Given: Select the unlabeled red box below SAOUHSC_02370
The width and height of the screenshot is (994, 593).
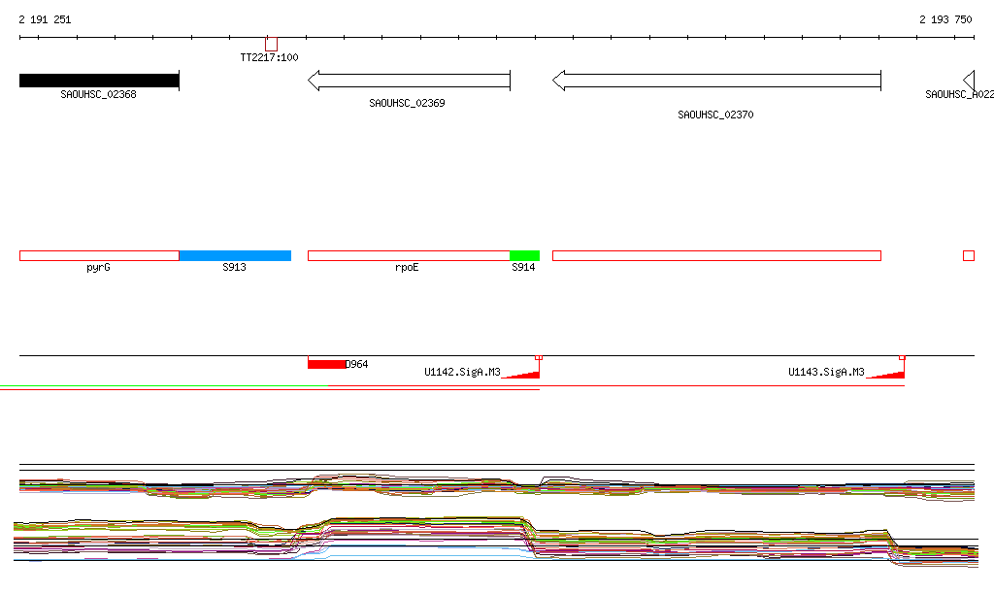Looking at the screenshot, I should [716, 255].
